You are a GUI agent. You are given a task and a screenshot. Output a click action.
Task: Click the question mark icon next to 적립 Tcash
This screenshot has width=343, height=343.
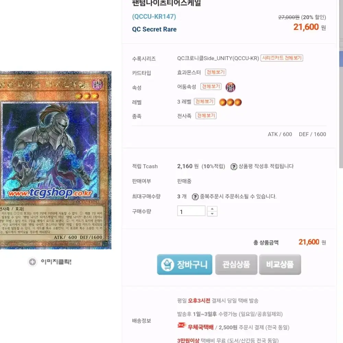click(234, 167)
